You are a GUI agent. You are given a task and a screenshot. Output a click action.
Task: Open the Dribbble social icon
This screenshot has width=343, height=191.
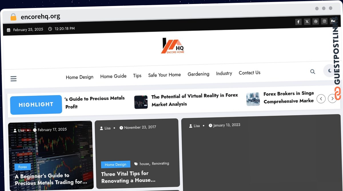(x=316, y=21)
